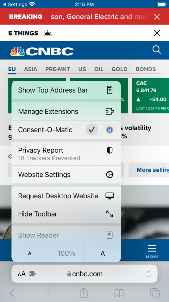Open Manage Extensions option
This screenshot has width=169, height=302.
[x=66, y=111]
